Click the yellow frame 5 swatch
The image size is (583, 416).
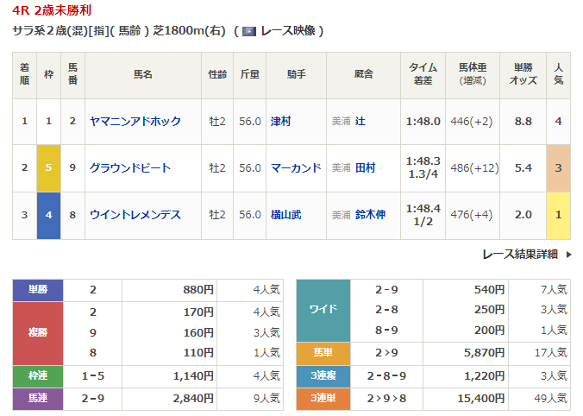(48, 168)
